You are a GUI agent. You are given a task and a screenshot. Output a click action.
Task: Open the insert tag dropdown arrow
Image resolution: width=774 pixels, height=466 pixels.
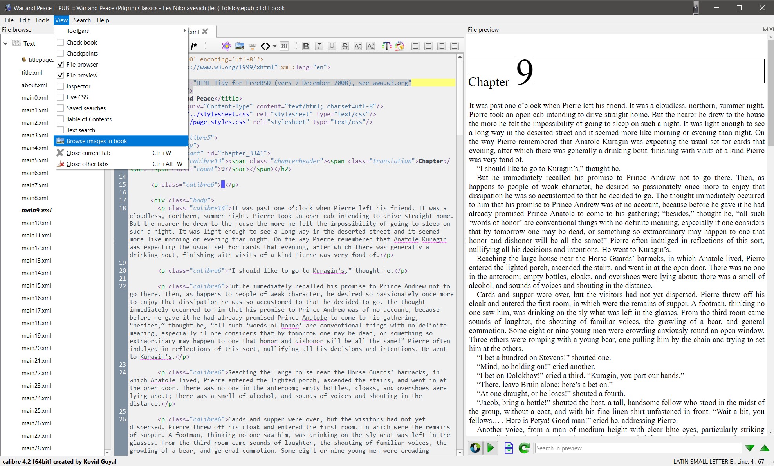274,46
